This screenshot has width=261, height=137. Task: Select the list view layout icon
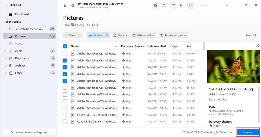pos(173,5)
